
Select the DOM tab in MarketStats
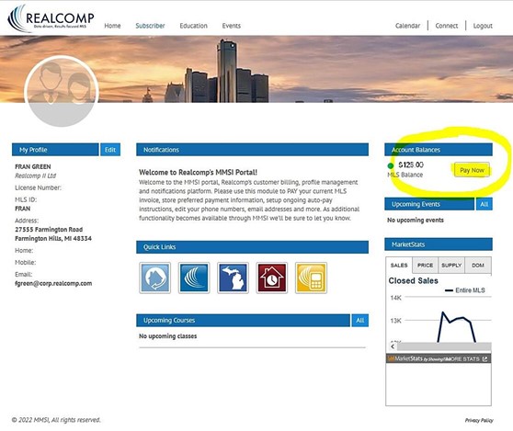pyautogui.click(x=478, y=266)
